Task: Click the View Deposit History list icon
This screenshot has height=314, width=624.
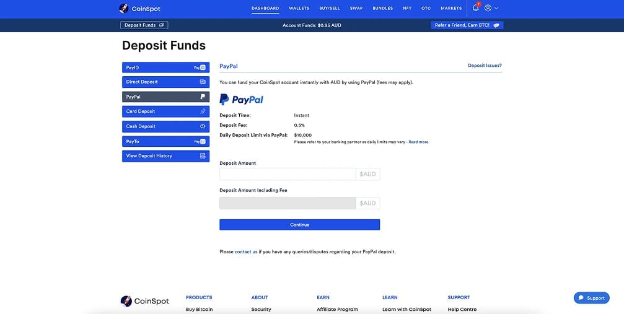Action: 203,155
